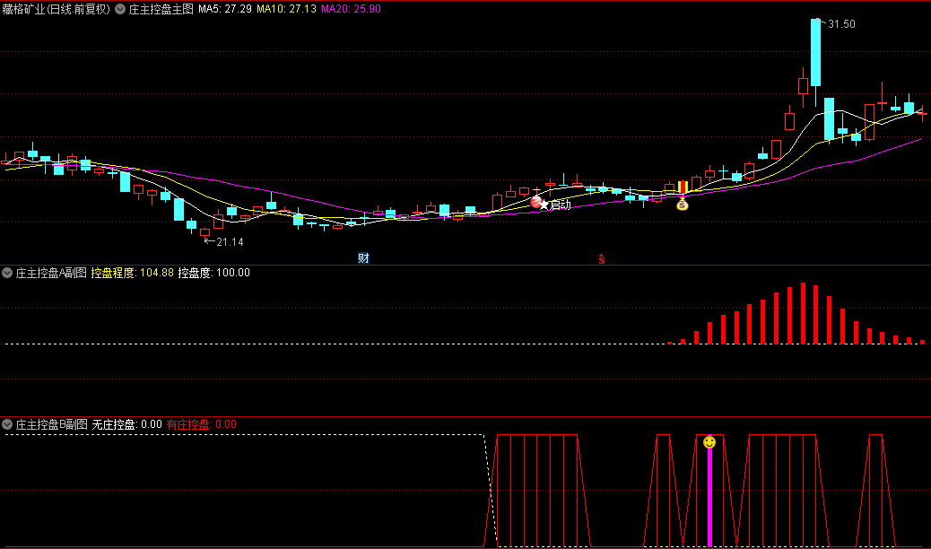The width and height of the screenshot is (931, 549).
Task: Click the yellow-red striped candlestick above the money bag
Action: pyautogui.click(x=683, y=187)
